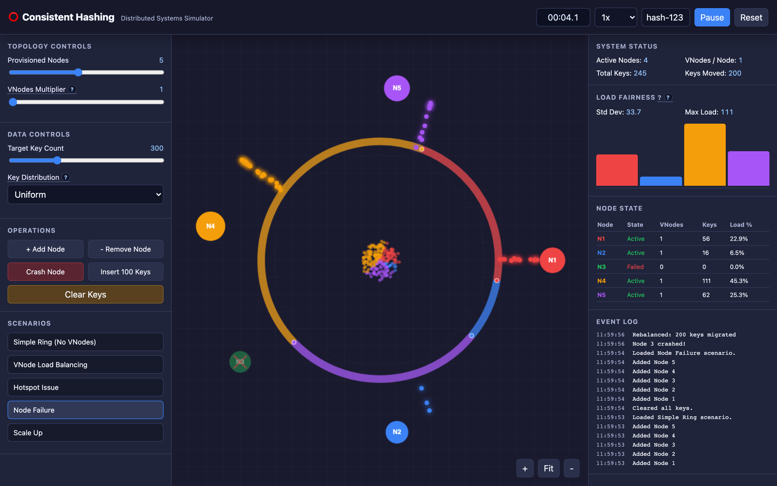Screen dimensions: 777x486
Task: Click the red ring logo icon
Action: [13, 17]
